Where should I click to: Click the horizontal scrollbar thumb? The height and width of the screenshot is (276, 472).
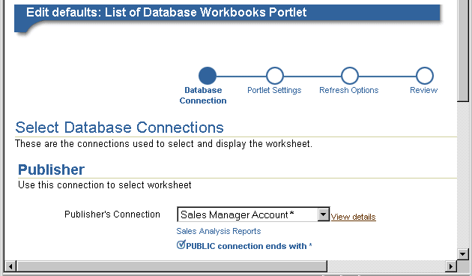172,266
